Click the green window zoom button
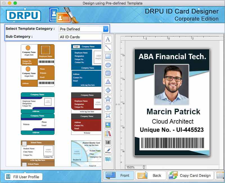225x183 pixels. pyautogui.click(x=15, y=3)
